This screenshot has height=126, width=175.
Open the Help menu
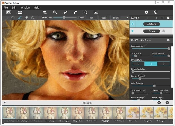click(37, 7)
